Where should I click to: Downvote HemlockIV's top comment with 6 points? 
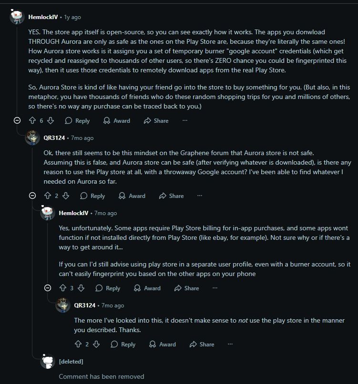click(x=51, y=121)
